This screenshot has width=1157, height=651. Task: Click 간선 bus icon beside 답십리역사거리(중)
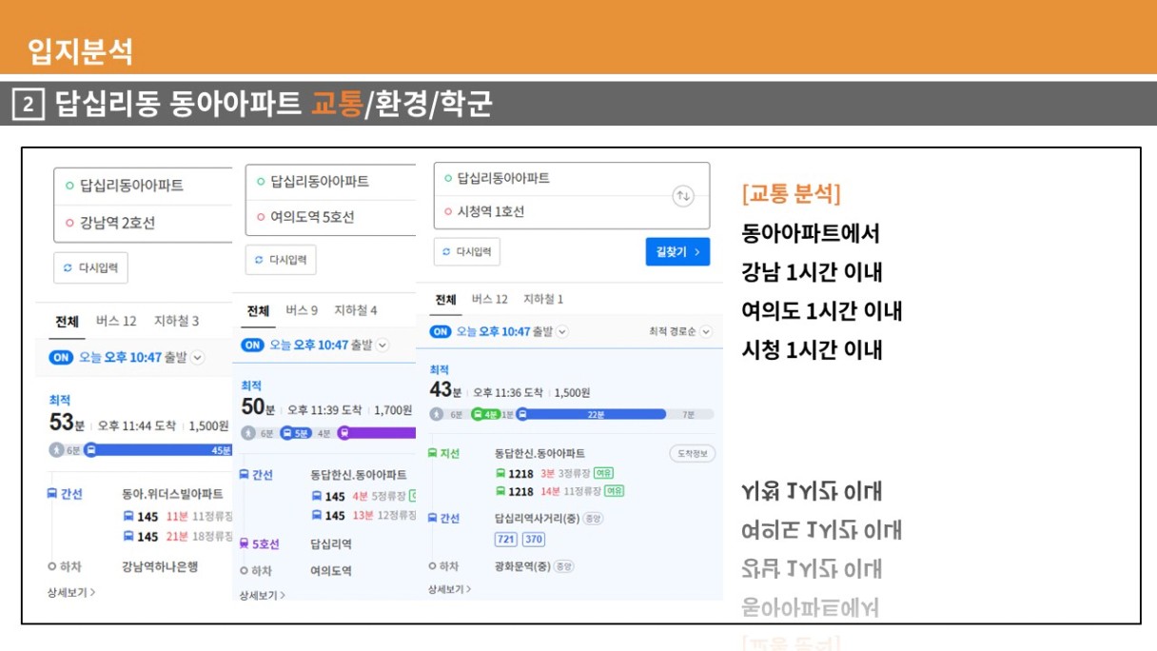point(432,518)
